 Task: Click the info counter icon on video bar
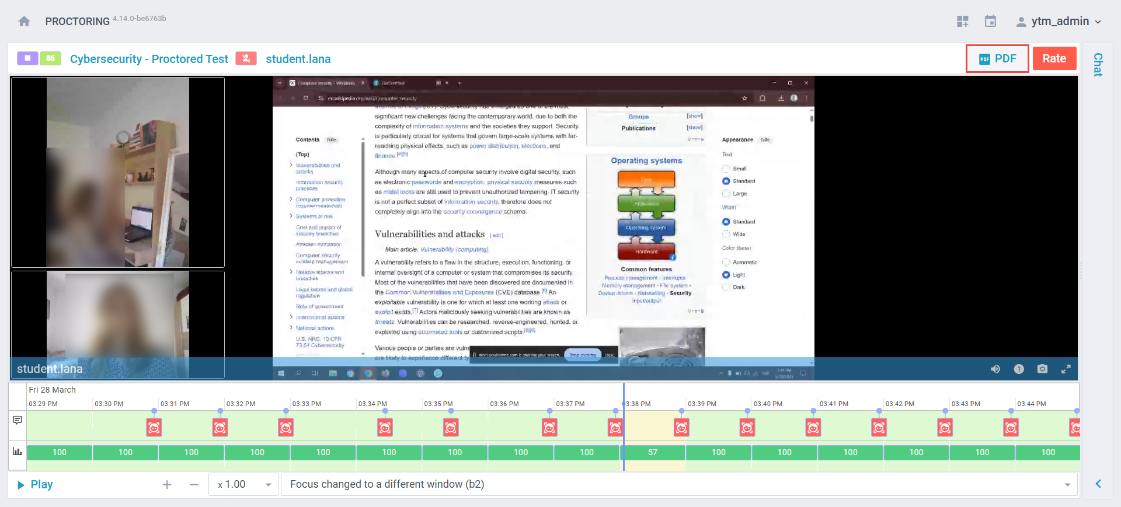coord(1019,369)
